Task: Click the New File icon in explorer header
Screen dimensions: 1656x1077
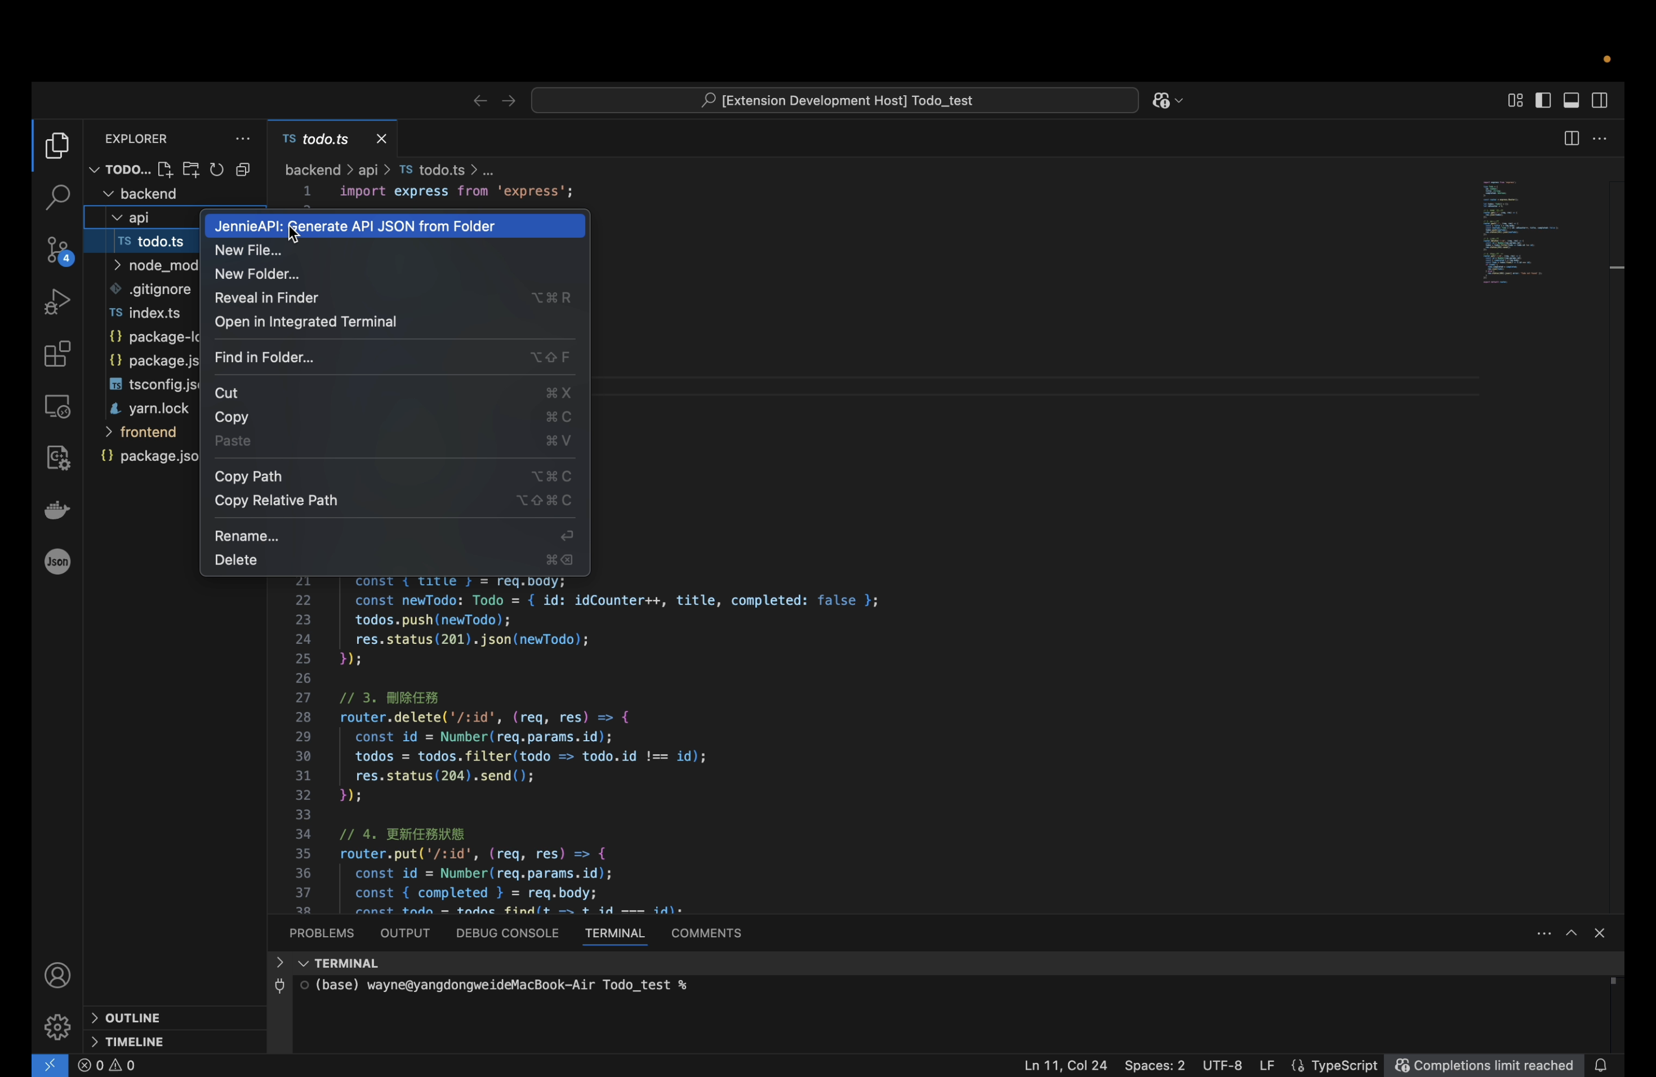Action: pyautogui.click(x=165, y=170)
